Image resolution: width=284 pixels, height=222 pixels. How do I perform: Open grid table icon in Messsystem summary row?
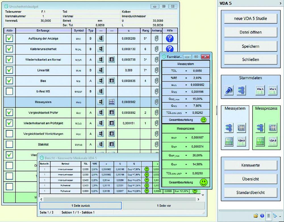tap(112, 102)
